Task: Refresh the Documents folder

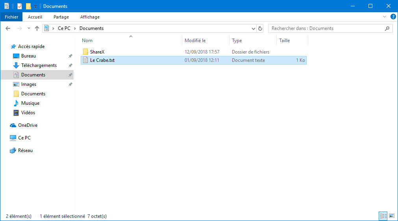Action: tap(260, 28)
